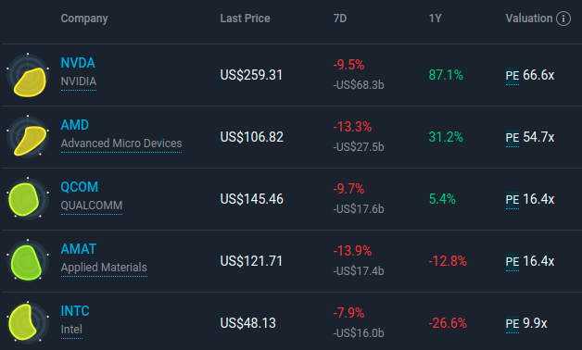This screenshot has height=350, width=582.
Task: Click the Applied Materials snowflake icon
Action: point(28,261)
